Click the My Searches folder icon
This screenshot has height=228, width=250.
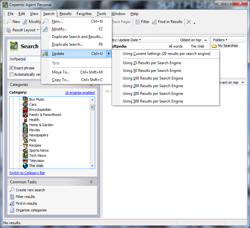click(x=214, y=46)
